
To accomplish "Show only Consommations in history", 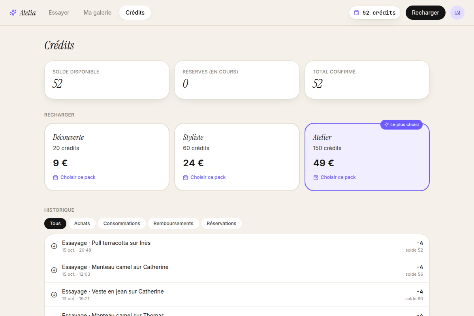I will (122, 224).
